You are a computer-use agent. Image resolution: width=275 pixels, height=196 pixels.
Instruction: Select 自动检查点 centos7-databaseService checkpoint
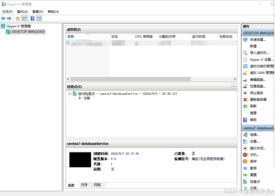127,94
